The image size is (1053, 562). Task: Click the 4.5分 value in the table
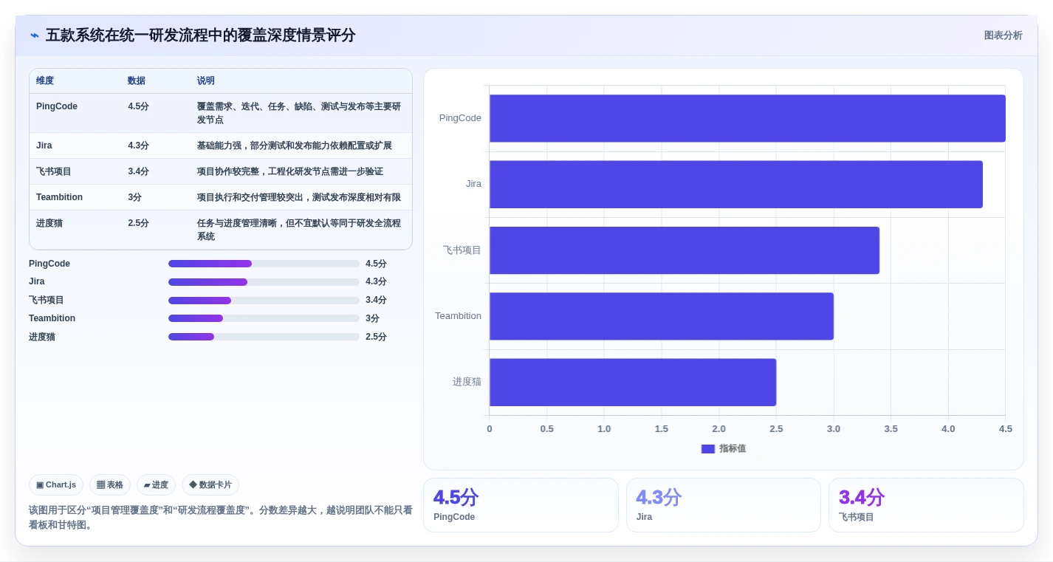pyautogui.click(x=138, y=106)
